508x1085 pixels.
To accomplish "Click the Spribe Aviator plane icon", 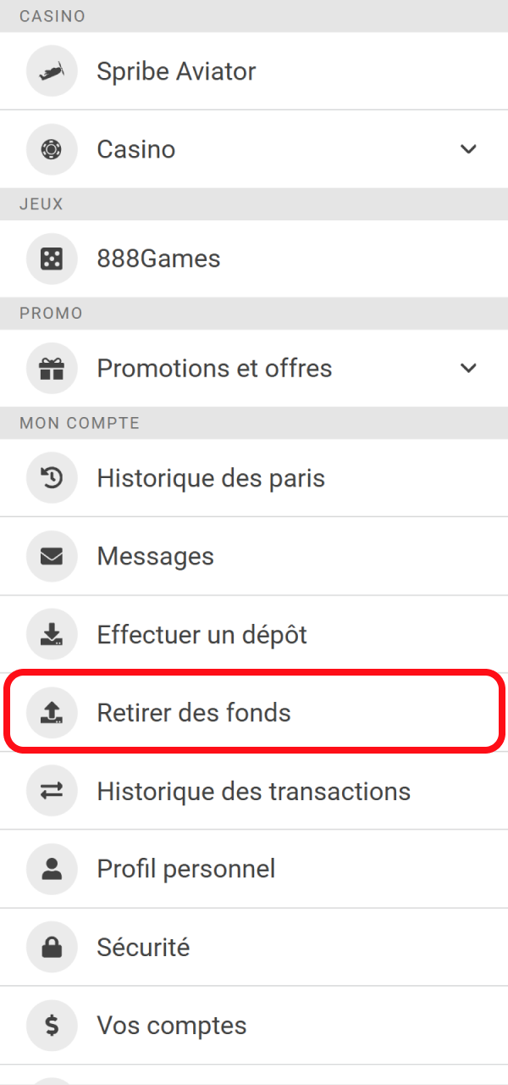I will tap(52, 71).
